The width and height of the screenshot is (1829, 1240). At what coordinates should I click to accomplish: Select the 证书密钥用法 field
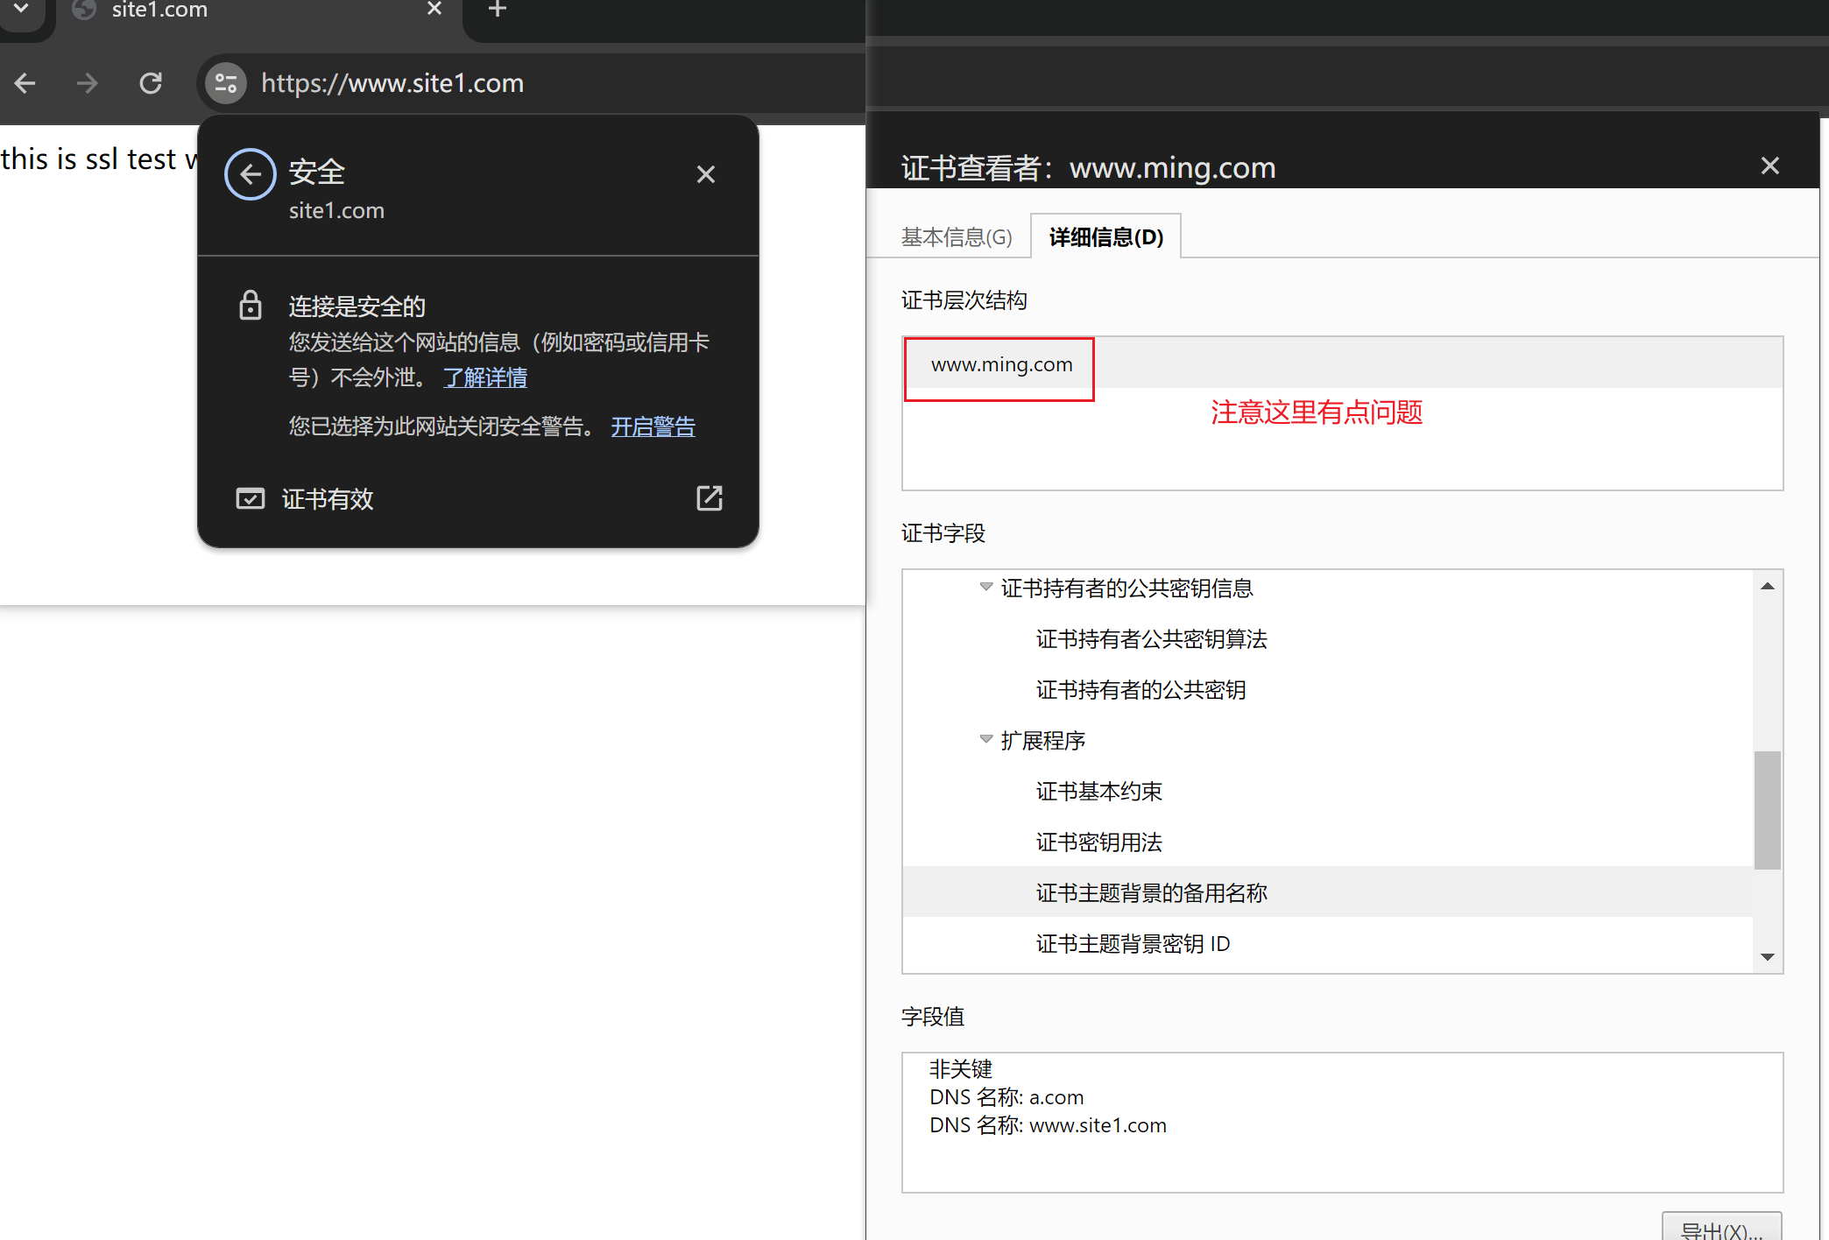(1098, 842)
